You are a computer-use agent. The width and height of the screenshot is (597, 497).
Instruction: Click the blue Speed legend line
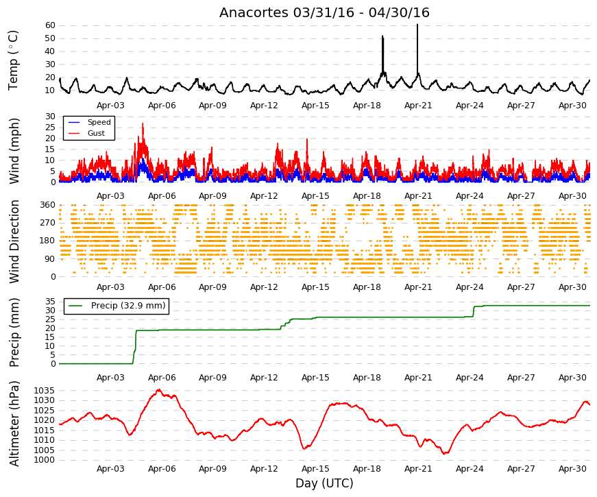point(74,122)
